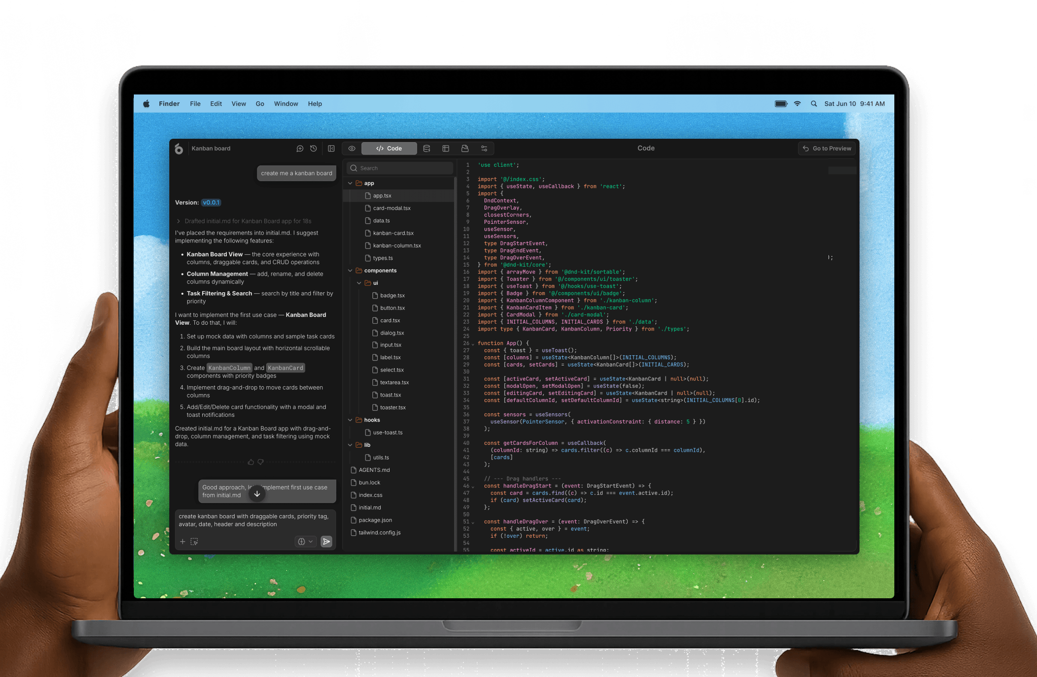The image size is (1037, 677).
Task: Click the scroll-to-bottom arrow button
Action: pos(257,493)
